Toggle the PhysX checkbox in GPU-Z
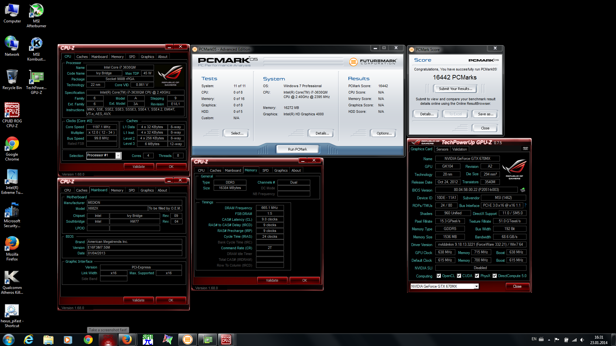The image size is (616, 346). point(477,276)
